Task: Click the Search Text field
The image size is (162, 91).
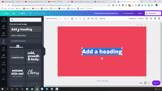Action: tap(26, 20)
